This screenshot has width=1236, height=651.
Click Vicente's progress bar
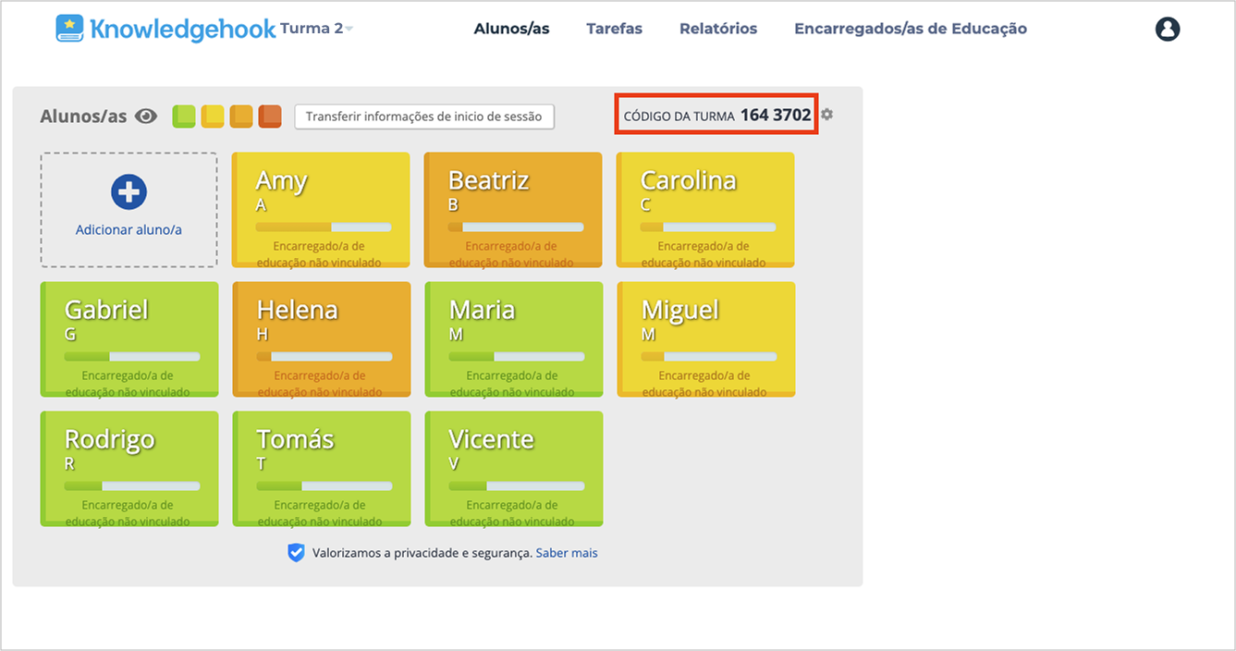[517, 485]
